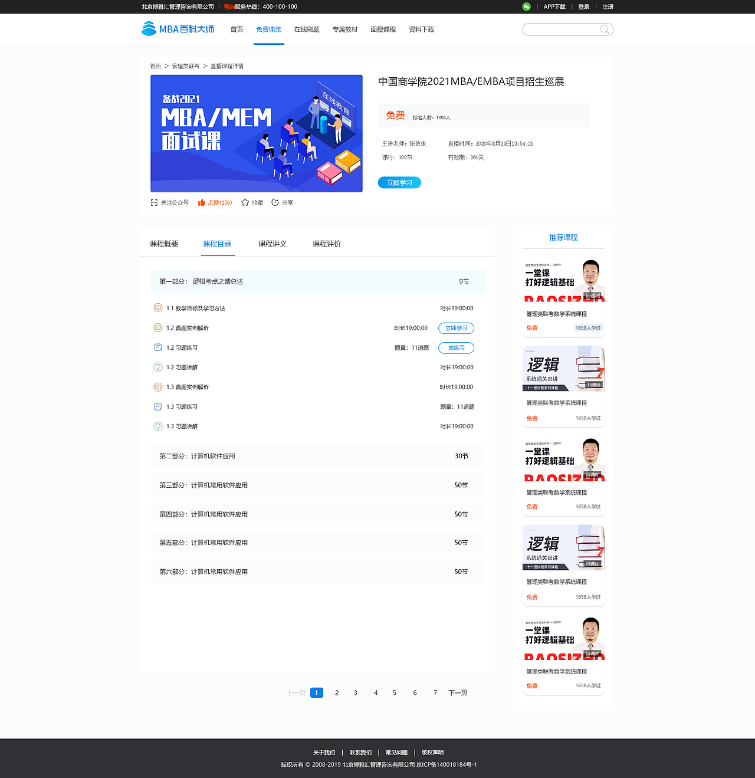The height and width of the screenshot is (778, 755).
Task: Collapse 第一部分 逻辑考点之睛总述 section
Action: pyautogui.click(x=318, y=281)
